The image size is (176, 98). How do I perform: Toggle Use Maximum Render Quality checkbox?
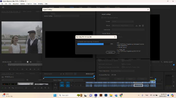(100, 61)
